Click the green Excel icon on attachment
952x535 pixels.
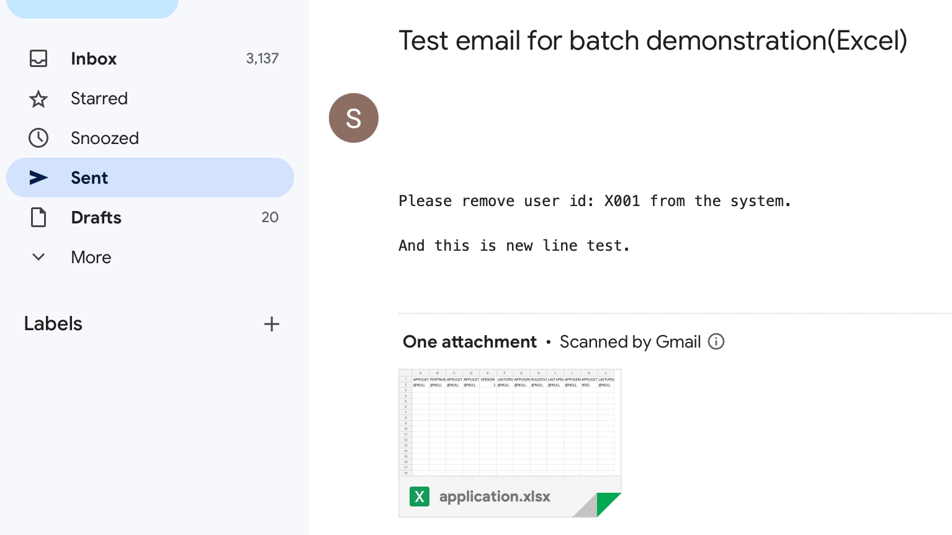pos(420,497)
